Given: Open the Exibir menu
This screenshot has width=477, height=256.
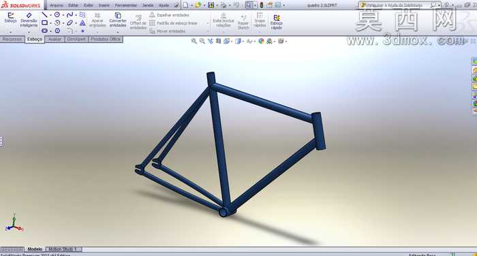Looking at the screenshot, I should (88, 5).
